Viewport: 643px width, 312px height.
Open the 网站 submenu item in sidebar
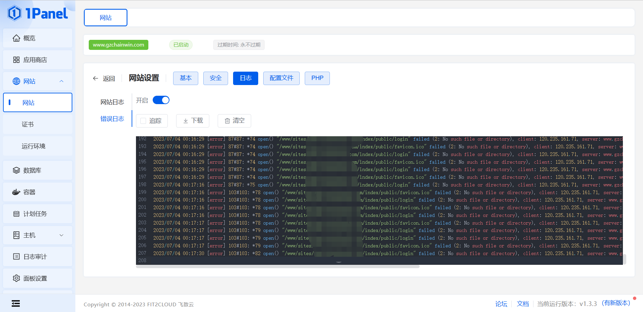tap(38, 102)
